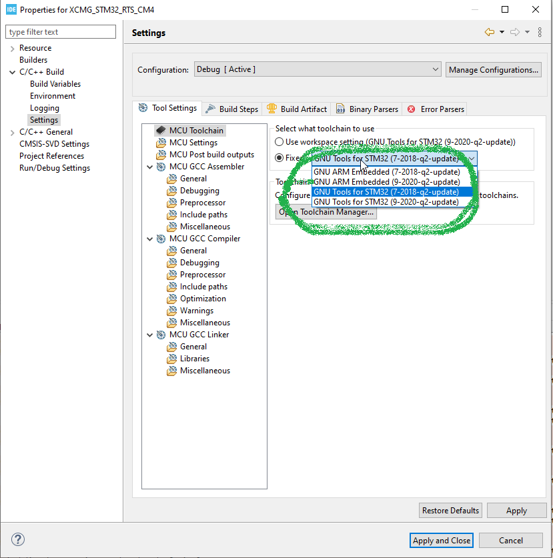Select Optimization under MCU GCC Compiler
The image size is (553, 558).
[203, 299]
